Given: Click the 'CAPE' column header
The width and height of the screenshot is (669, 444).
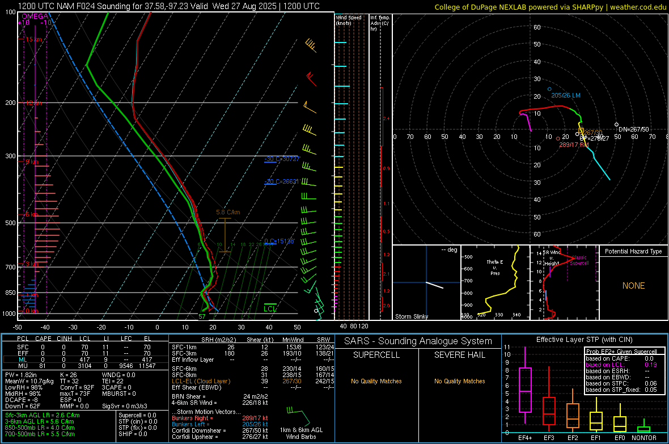Looking at the screenshot, I should click(43, 339).
